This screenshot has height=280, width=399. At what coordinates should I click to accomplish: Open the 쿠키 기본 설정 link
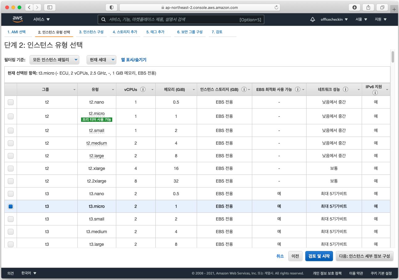381,273
